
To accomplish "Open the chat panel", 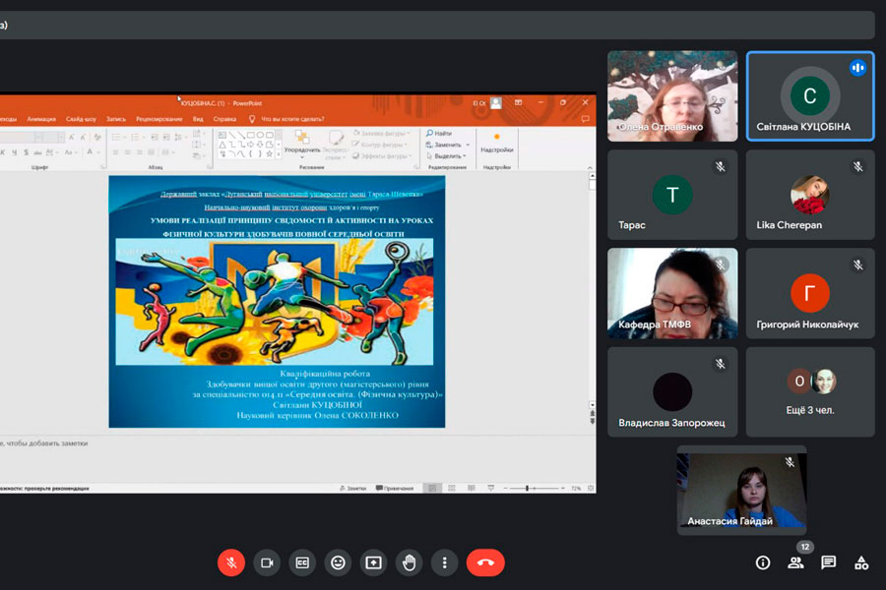I will pyautogui.click(x=828, y=562).
